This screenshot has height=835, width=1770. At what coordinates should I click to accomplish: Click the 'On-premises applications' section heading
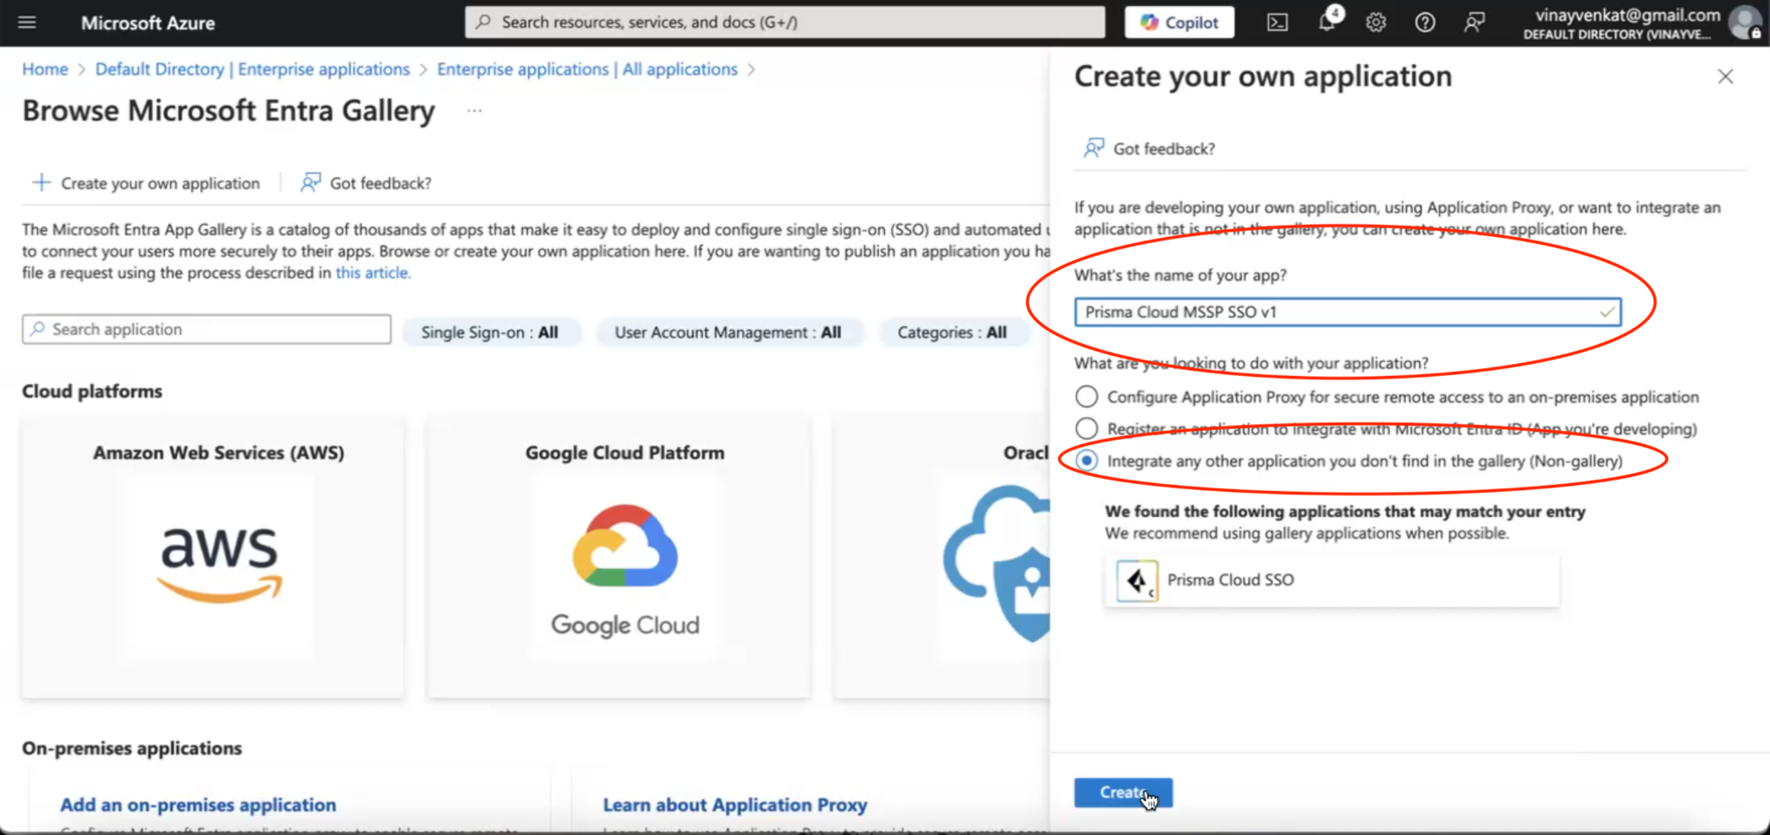tap(132, 749)
